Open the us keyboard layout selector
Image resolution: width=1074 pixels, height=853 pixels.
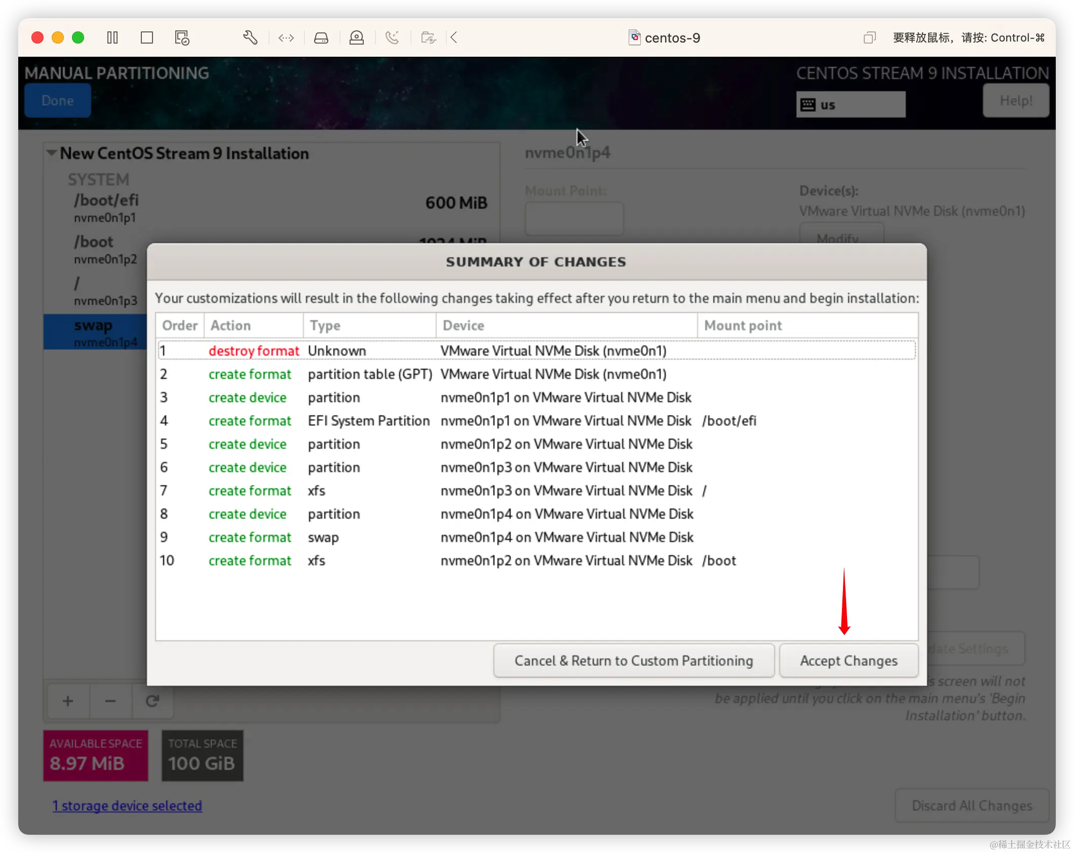coord(850,104)
